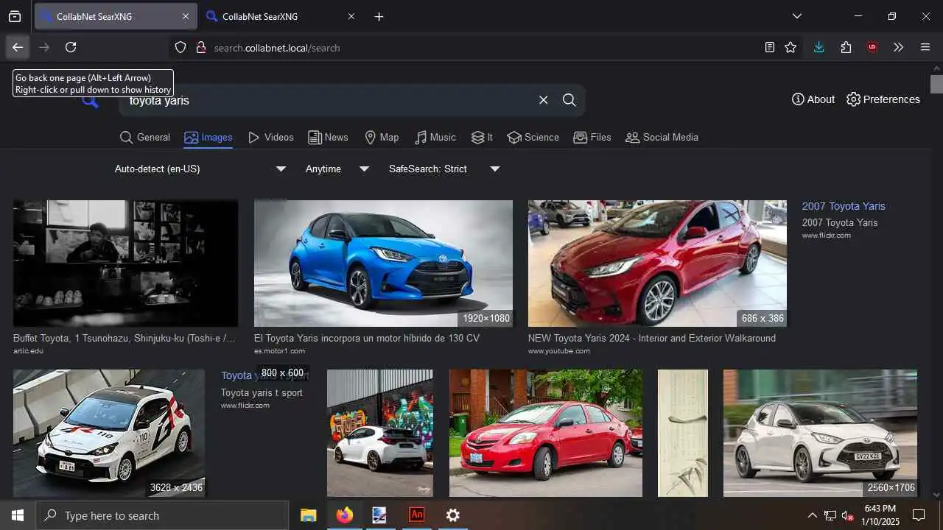Clear the toyota yaris search query
Image resolution: width=943 pixels, height=530 pixels.
tap(544, 100)
